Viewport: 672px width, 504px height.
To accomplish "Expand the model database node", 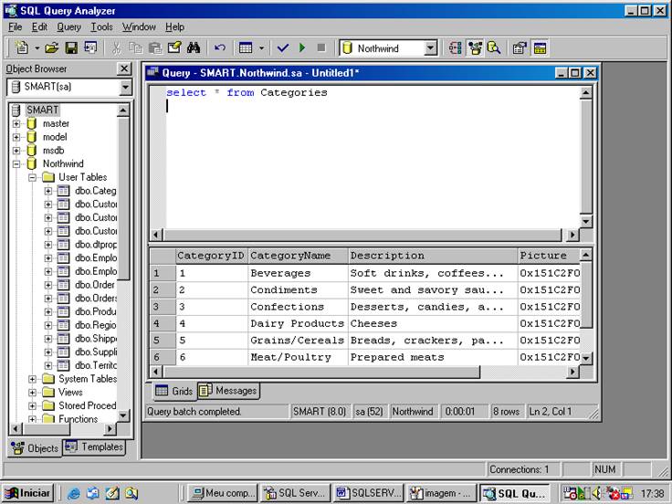I will (x=16, y=137).
